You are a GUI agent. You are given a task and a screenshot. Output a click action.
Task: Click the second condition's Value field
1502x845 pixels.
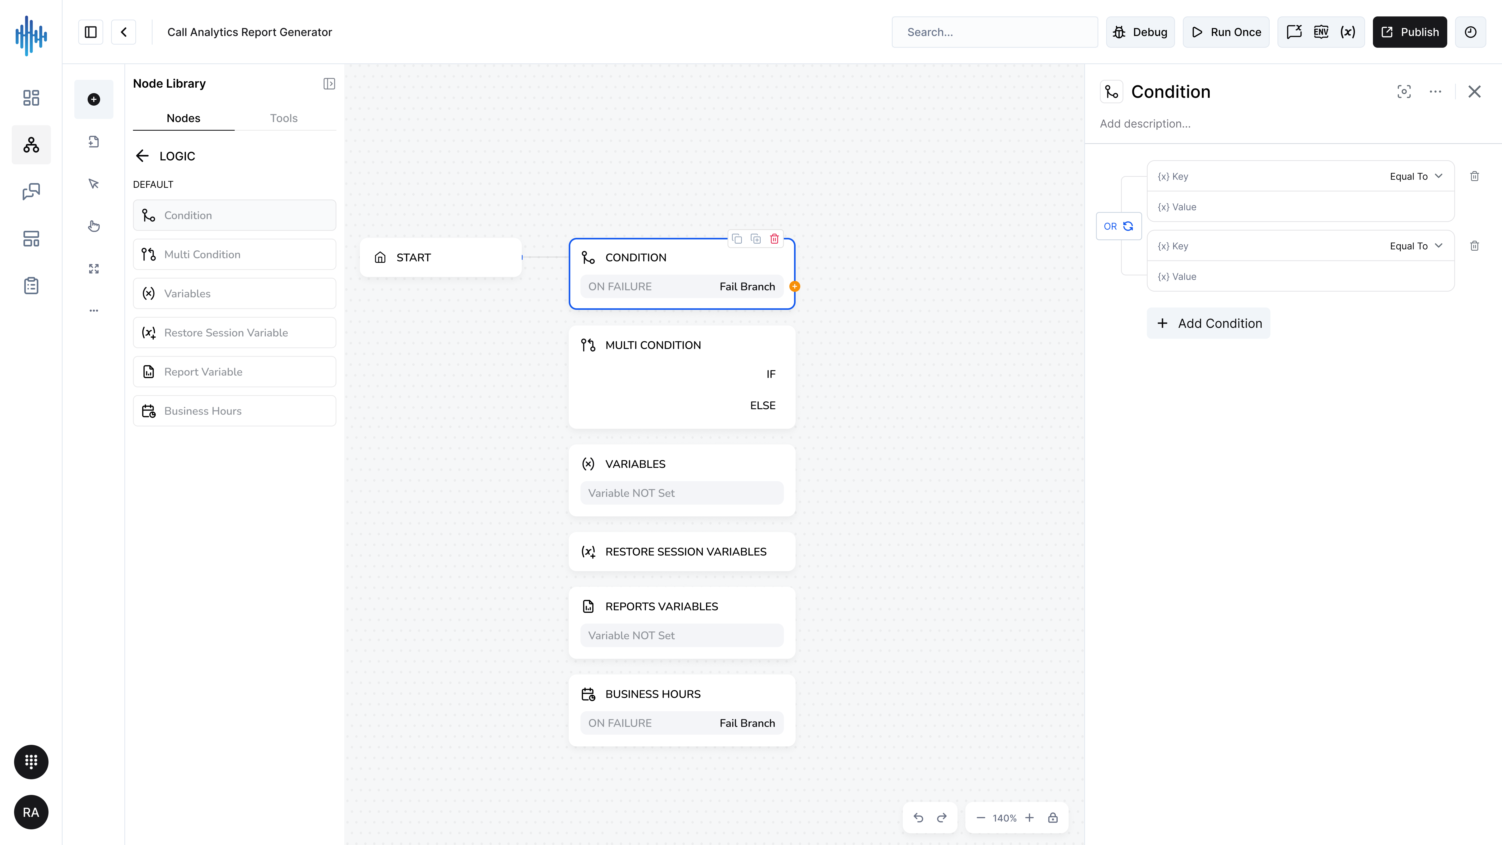pos(1301,276)
